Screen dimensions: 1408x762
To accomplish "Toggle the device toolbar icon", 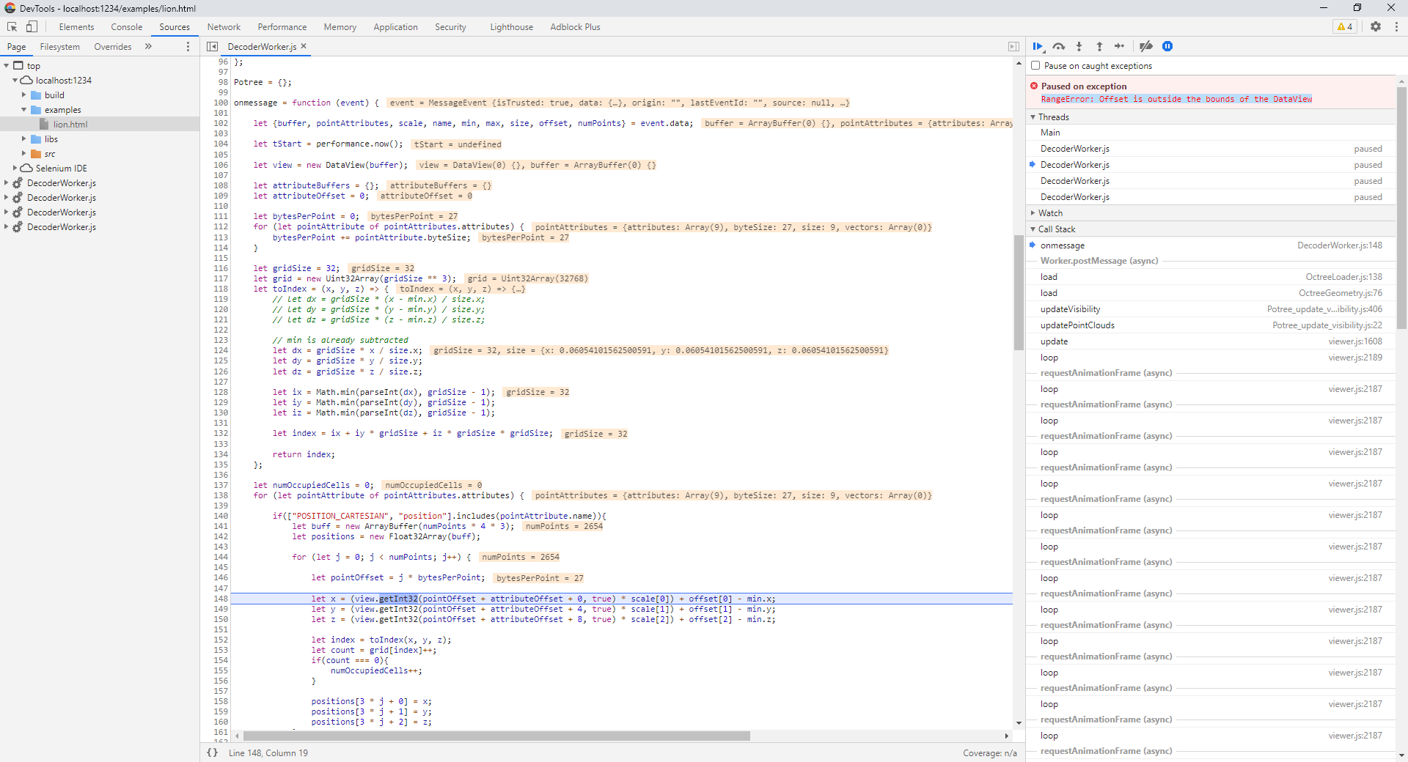I will [x=32, y=26].
